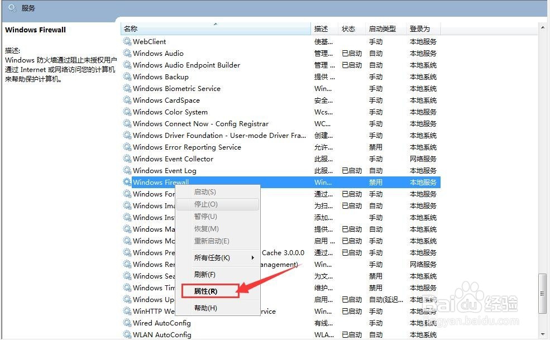Select the Windows Event Collector name
550x340 pixels.
click(x=173, y=159)
